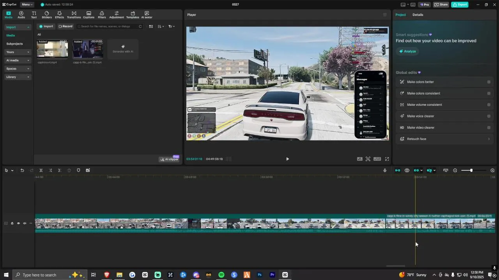Select Media item in the sidebar
Image resolution: width=499 pixels, height=280 pixels.
point(11,35)
